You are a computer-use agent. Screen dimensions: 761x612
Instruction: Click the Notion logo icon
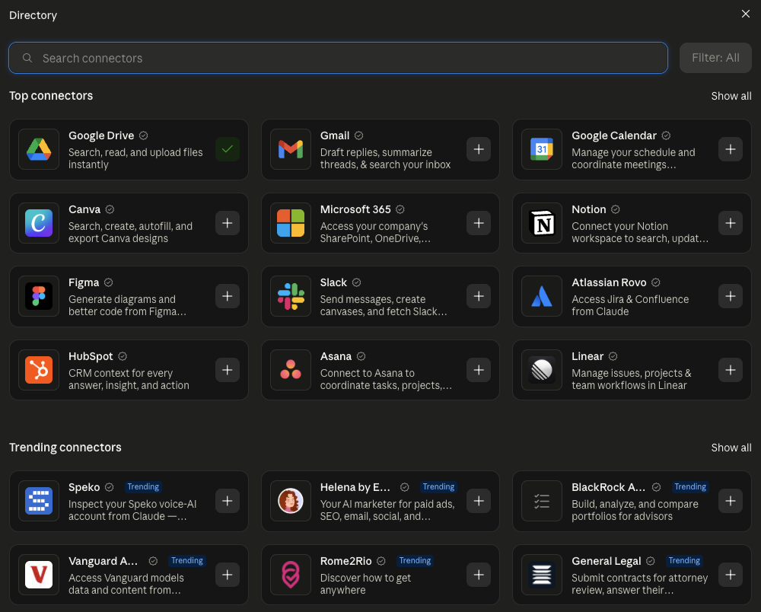(542, 223)
